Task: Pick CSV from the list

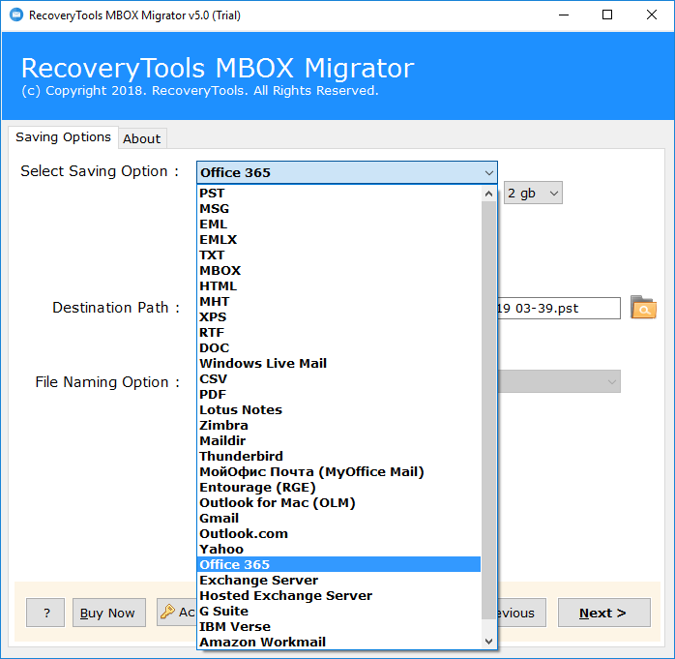Action: 338,378
